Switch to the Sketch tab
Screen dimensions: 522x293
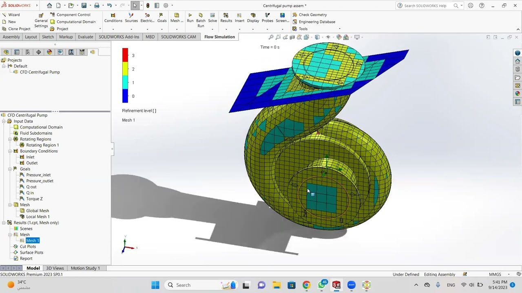[48, 37]
